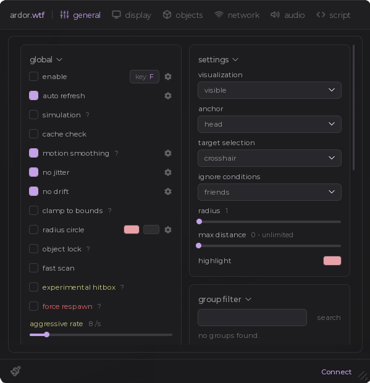Toggle no drift checkbox
Image resolution: width=370 pixels, height=383 pixels.
[34, 192]
